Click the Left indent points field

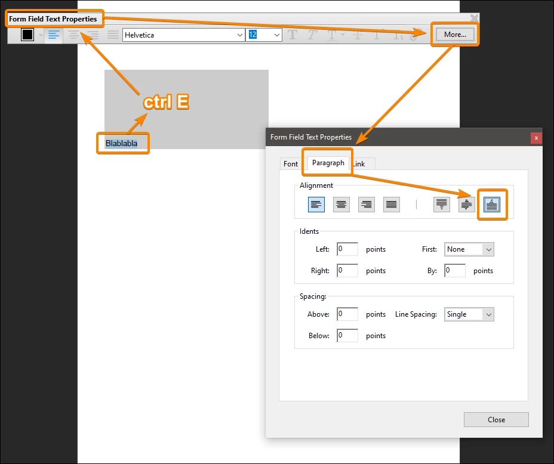click(x=347, y=249)
